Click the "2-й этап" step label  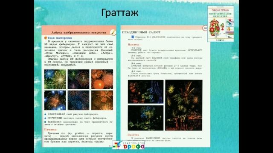(x=136, y=56)
